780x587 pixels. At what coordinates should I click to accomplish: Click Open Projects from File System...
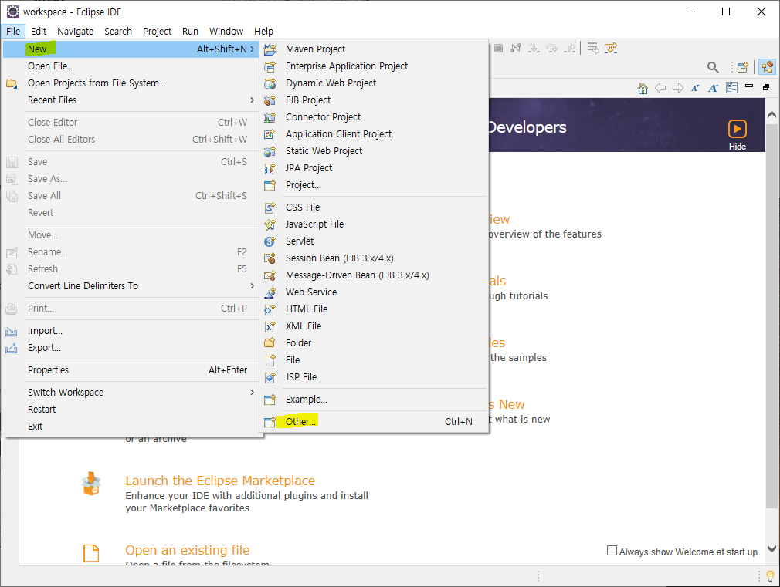(132, 83)
